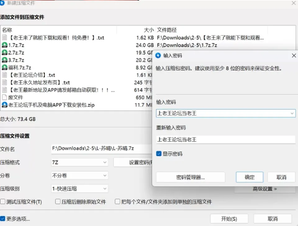Enable 测试压缩文件(T) checkbox
The image size is (298, 226).
(3, 202)
